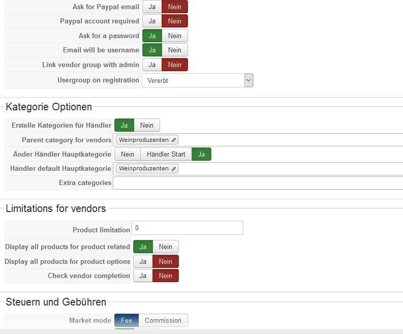Set Erstelle Kategorien für Händler to Nein
The width and height of the screenshot is (403, 334).
tap(147, 125)
